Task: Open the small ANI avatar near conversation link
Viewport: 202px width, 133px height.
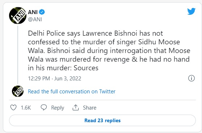Action: [x=18, y=91]
